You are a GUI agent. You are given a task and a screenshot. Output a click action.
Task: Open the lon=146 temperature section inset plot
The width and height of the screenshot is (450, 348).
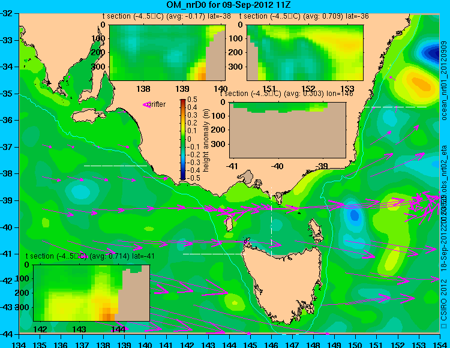[288, 130]
